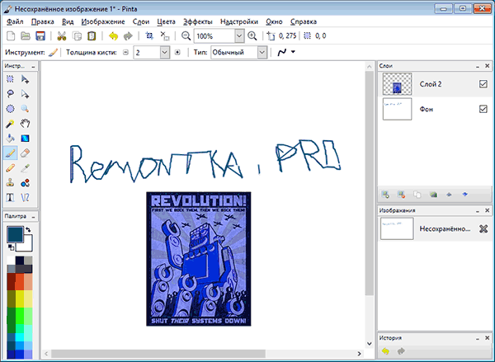This screenshot has height=362, width=495.
Task: Decrease brush width with minus button
Action: click(x=125, y=53)
